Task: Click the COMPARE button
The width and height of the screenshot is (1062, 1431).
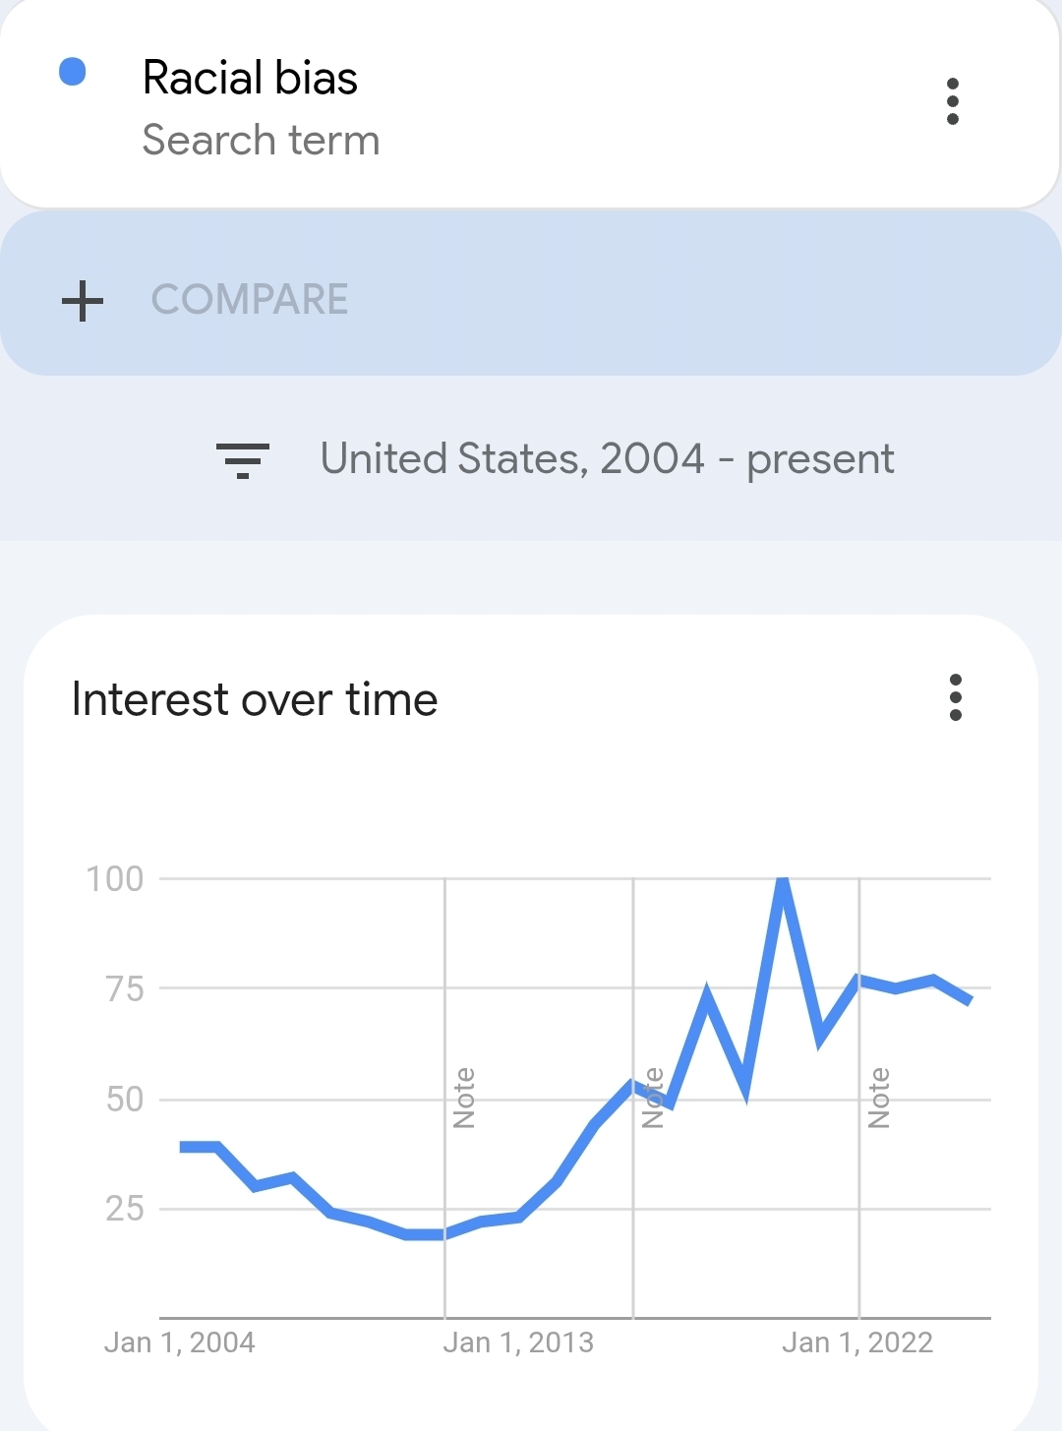Action: [250, 300]
